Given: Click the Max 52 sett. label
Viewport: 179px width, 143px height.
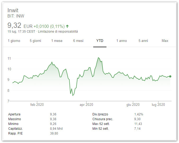Looking at the screenshot, I should pos(101,124).
